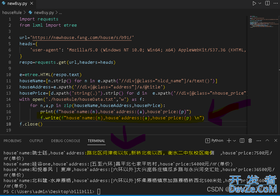Open breadcrumb ellipsis symbol segment
280x196 pixels.
coord(61,13)
